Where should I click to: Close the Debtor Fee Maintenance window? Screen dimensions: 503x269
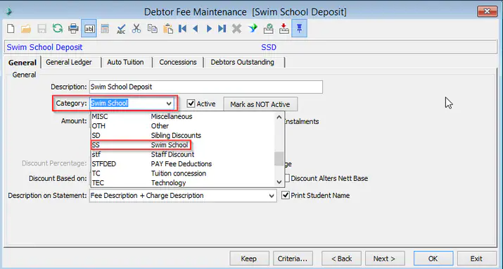487,11
